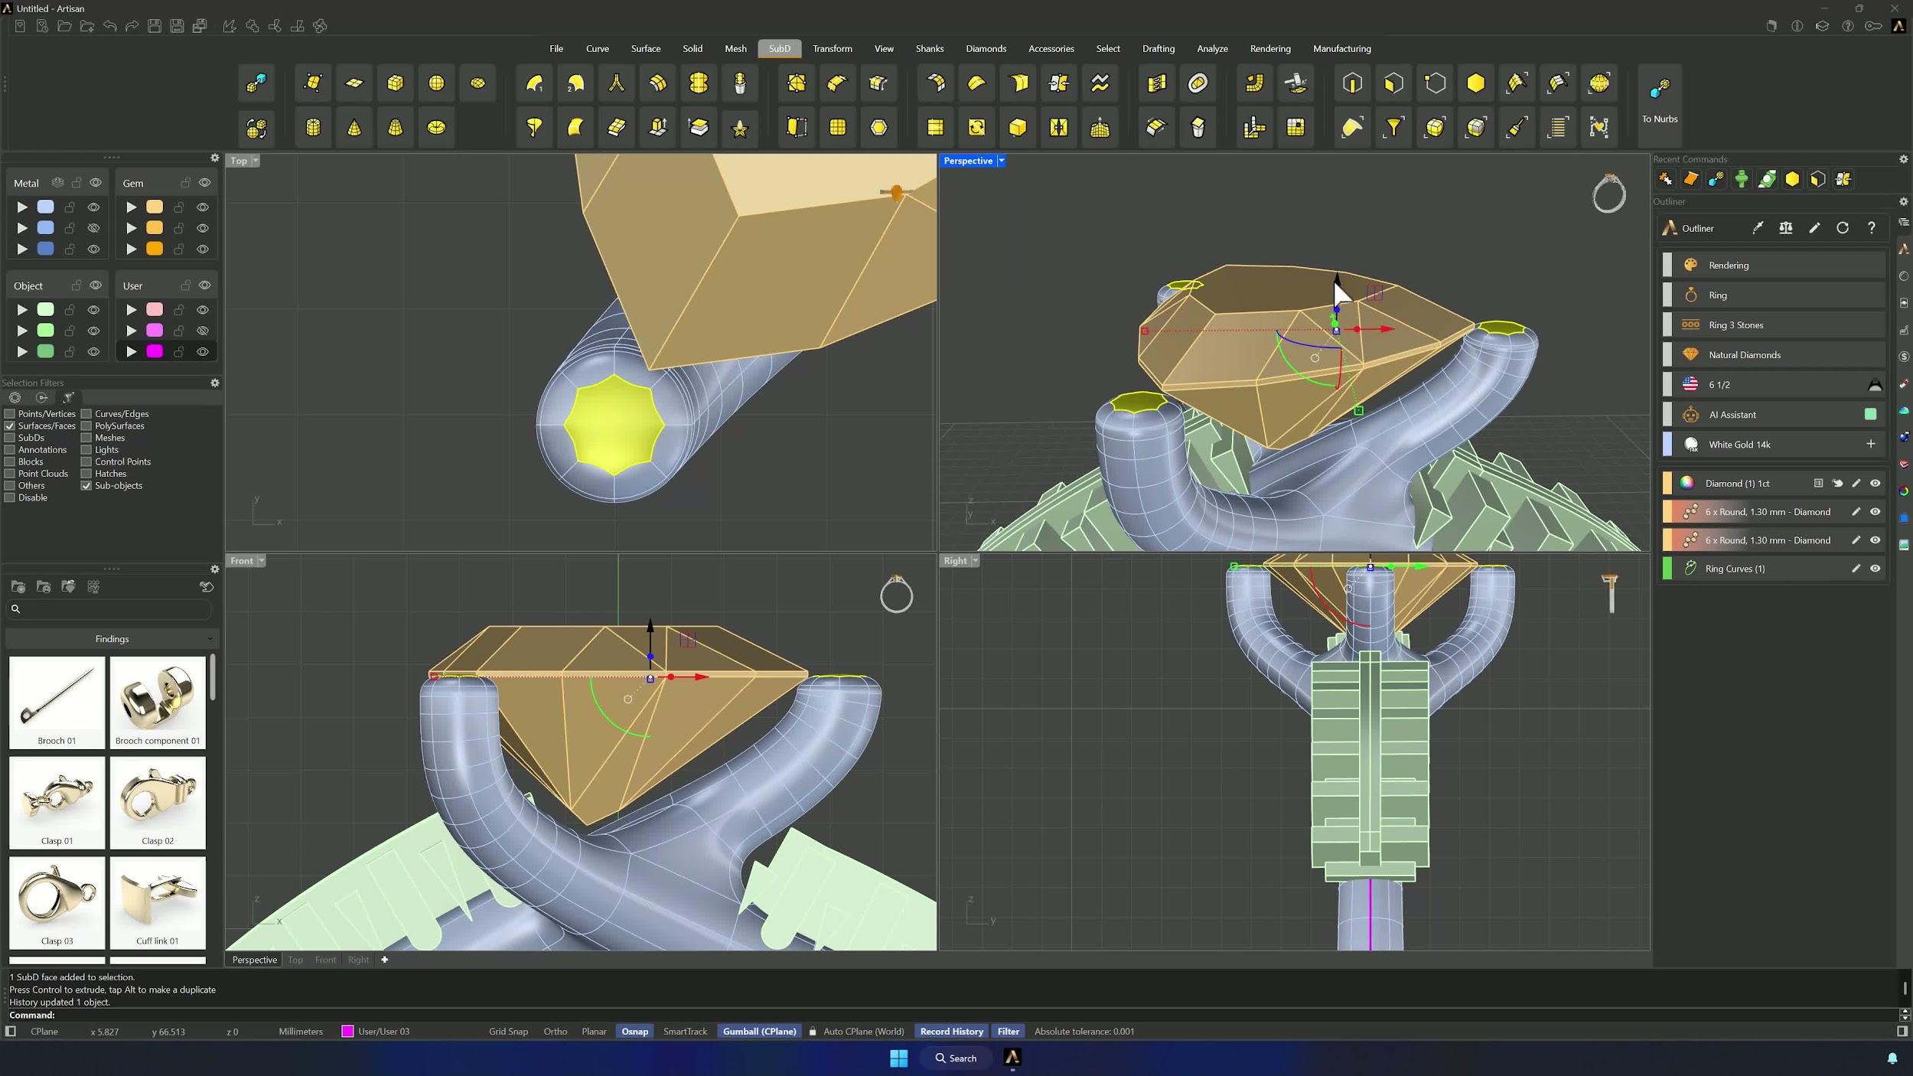Click the hammer smash SubD tool
The image size is (1913, 1076).
pos(1296,83)
